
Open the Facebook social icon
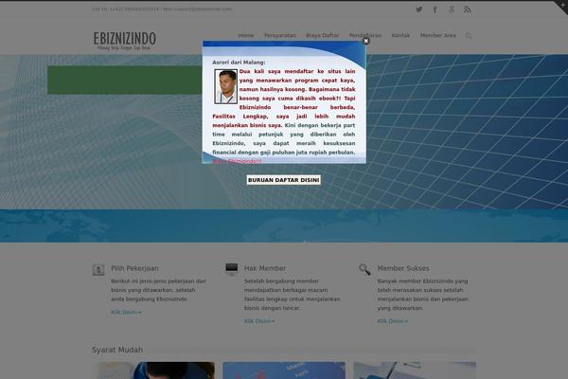pos(435,9)
